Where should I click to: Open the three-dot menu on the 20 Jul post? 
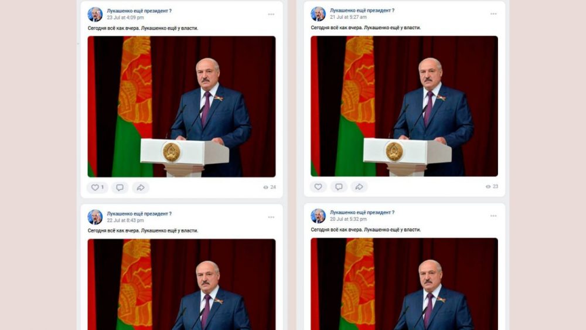coord(493,216)
